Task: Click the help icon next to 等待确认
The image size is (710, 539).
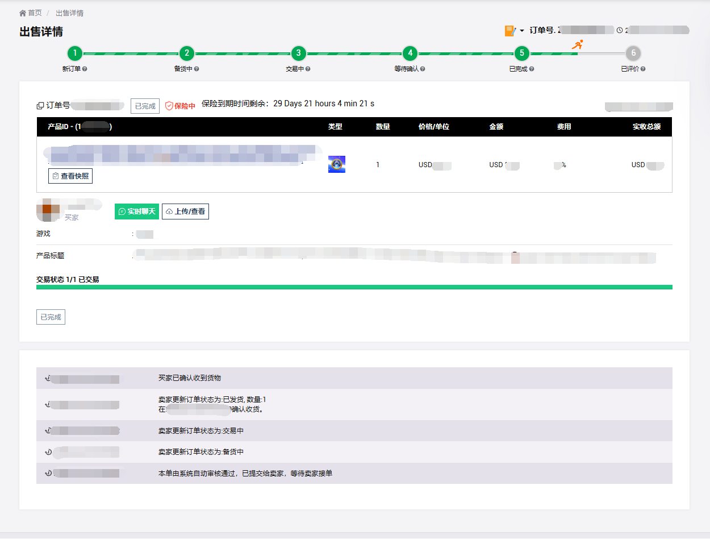Action: point(423,69)
